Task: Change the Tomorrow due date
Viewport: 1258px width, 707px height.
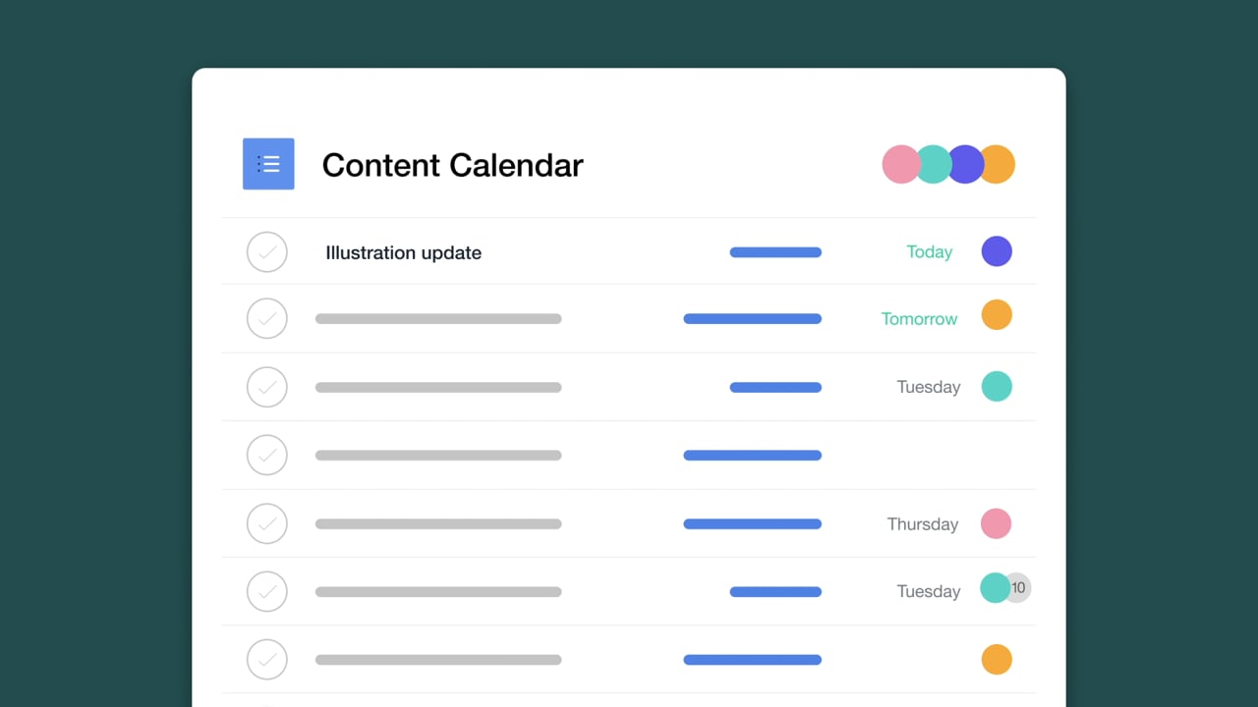Action: 919,319
